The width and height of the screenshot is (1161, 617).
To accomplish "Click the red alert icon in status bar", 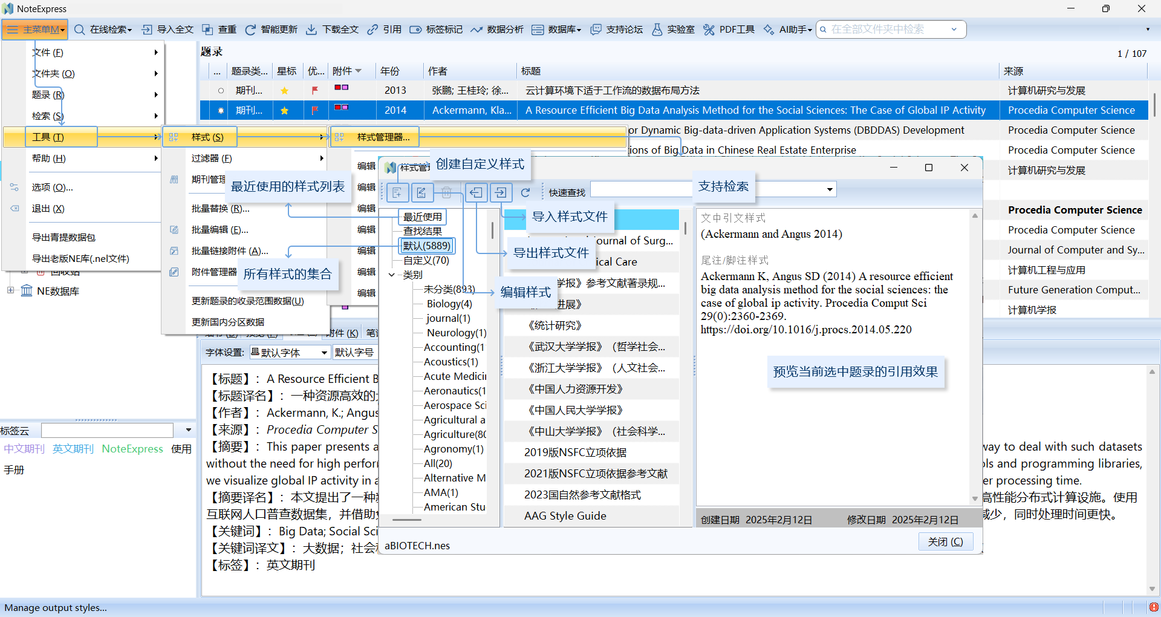I will pyautogui.click(x=1154, y=607).
